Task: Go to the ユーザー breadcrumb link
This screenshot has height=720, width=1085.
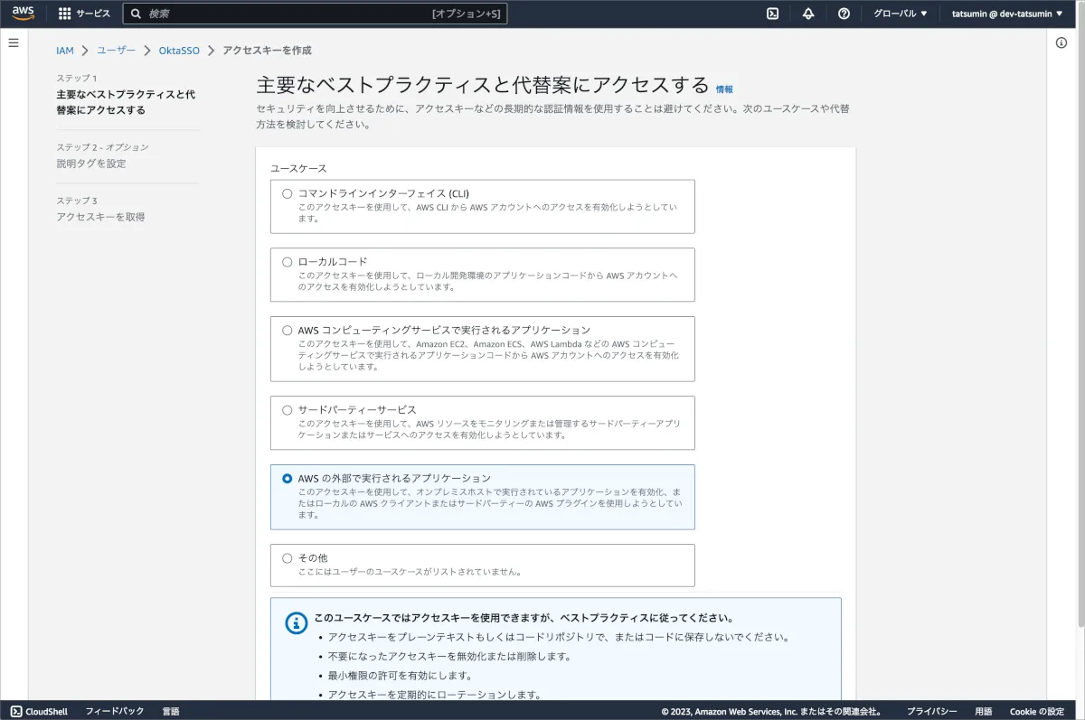Action: (116, 51)
